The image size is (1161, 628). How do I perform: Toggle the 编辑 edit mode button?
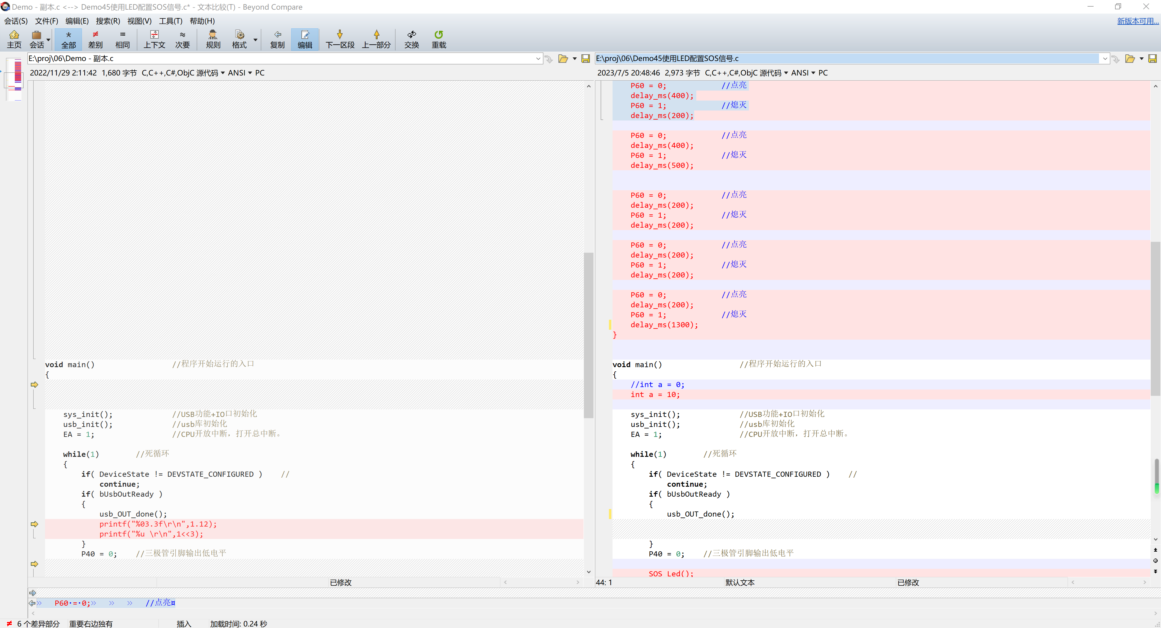tap(305, 39)
